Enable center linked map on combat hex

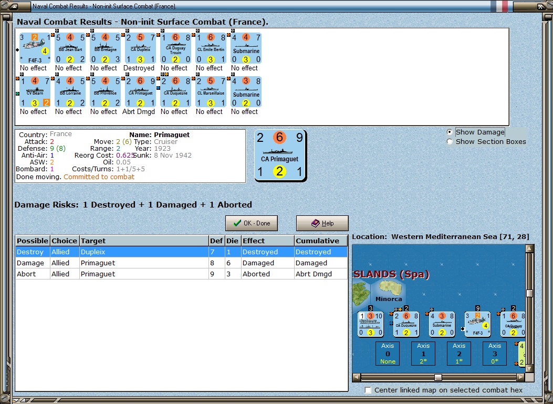pyautogui.click(x=368, y=390)
